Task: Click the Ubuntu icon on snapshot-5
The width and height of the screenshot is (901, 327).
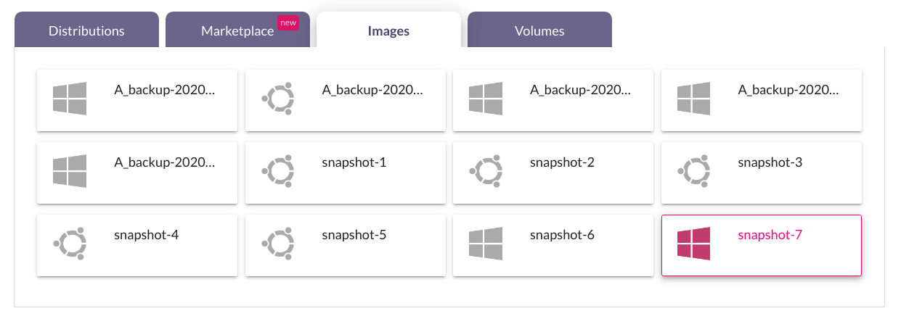Action: (x=278, y=244)
